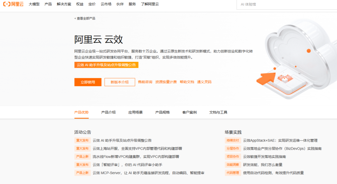The height and width of the screenshot is (184, 337).
Task: Switch to the 文档与工具 tab
Action: [x=218, y=112]
